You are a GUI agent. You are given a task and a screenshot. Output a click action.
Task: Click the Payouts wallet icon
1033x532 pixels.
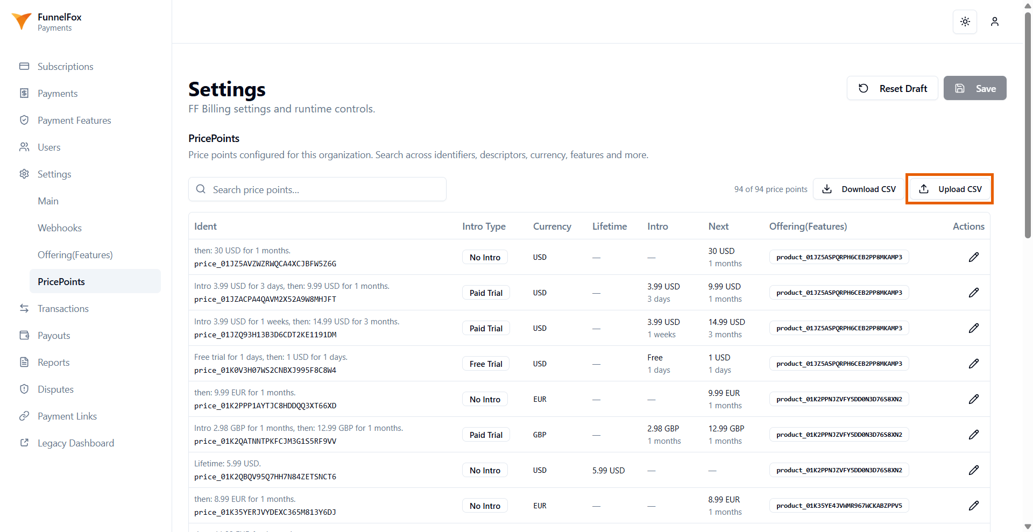[x=24, y=335]
